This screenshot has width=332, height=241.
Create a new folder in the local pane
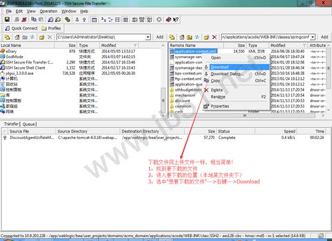[x=42, y=37]
